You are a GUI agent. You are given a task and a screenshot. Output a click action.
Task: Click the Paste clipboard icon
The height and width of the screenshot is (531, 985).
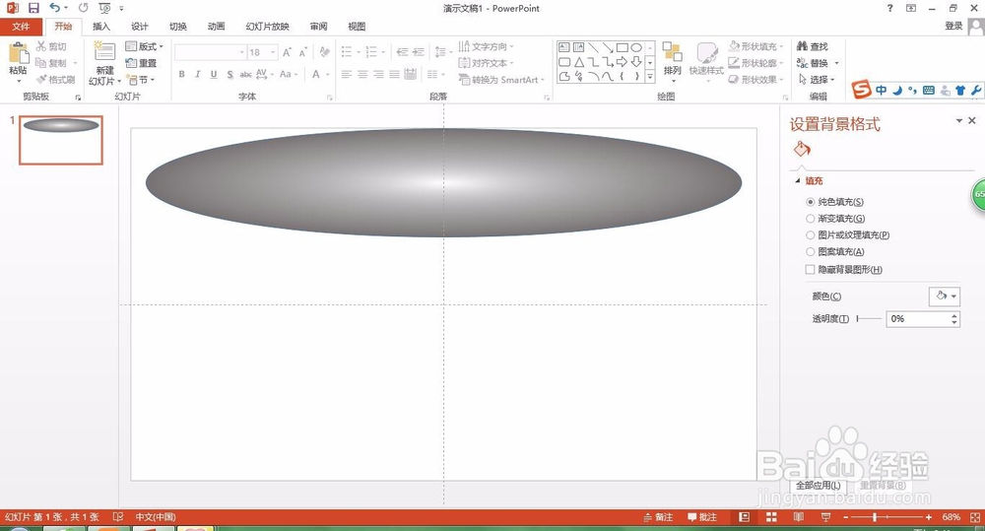18,54
